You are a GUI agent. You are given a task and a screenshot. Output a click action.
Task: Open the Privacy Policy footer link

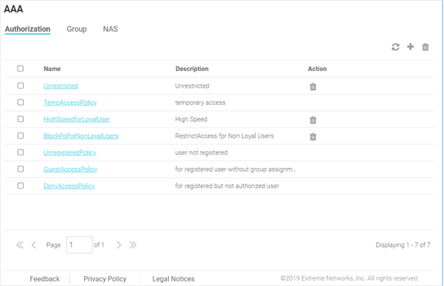tap(105, 279)
